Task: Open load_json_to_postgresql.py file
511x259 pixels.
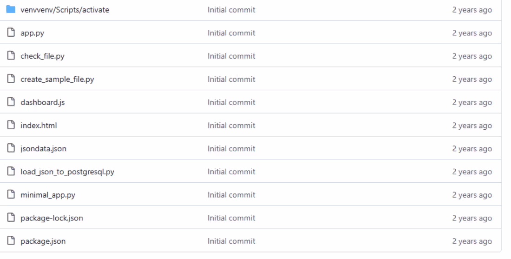Action: pos(67,172)
